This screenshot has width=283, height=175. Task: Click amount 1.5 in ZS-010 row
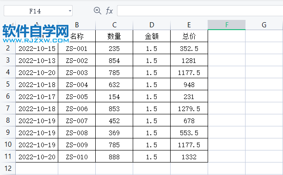[x=152, y=156]
